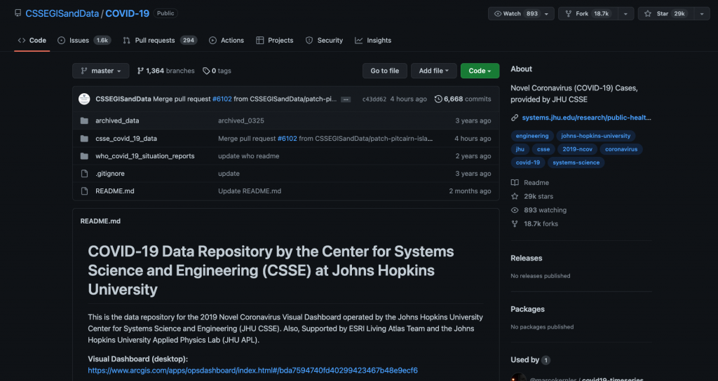Open the Watch notifications dropdown arrow
Viewport: 718px width, 381px height.
pyautogui.click(x=546, y=14)
